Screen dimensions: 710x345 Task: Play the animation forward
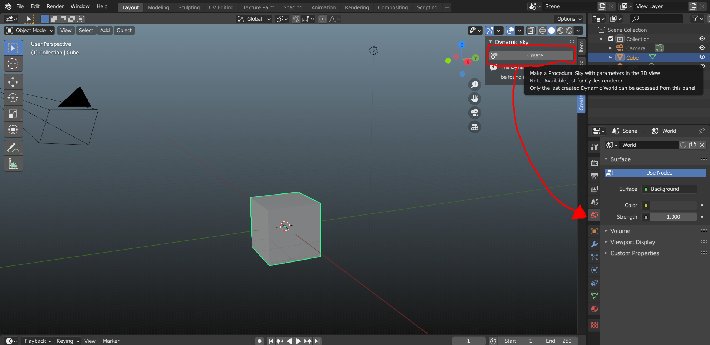click(298, 341)
